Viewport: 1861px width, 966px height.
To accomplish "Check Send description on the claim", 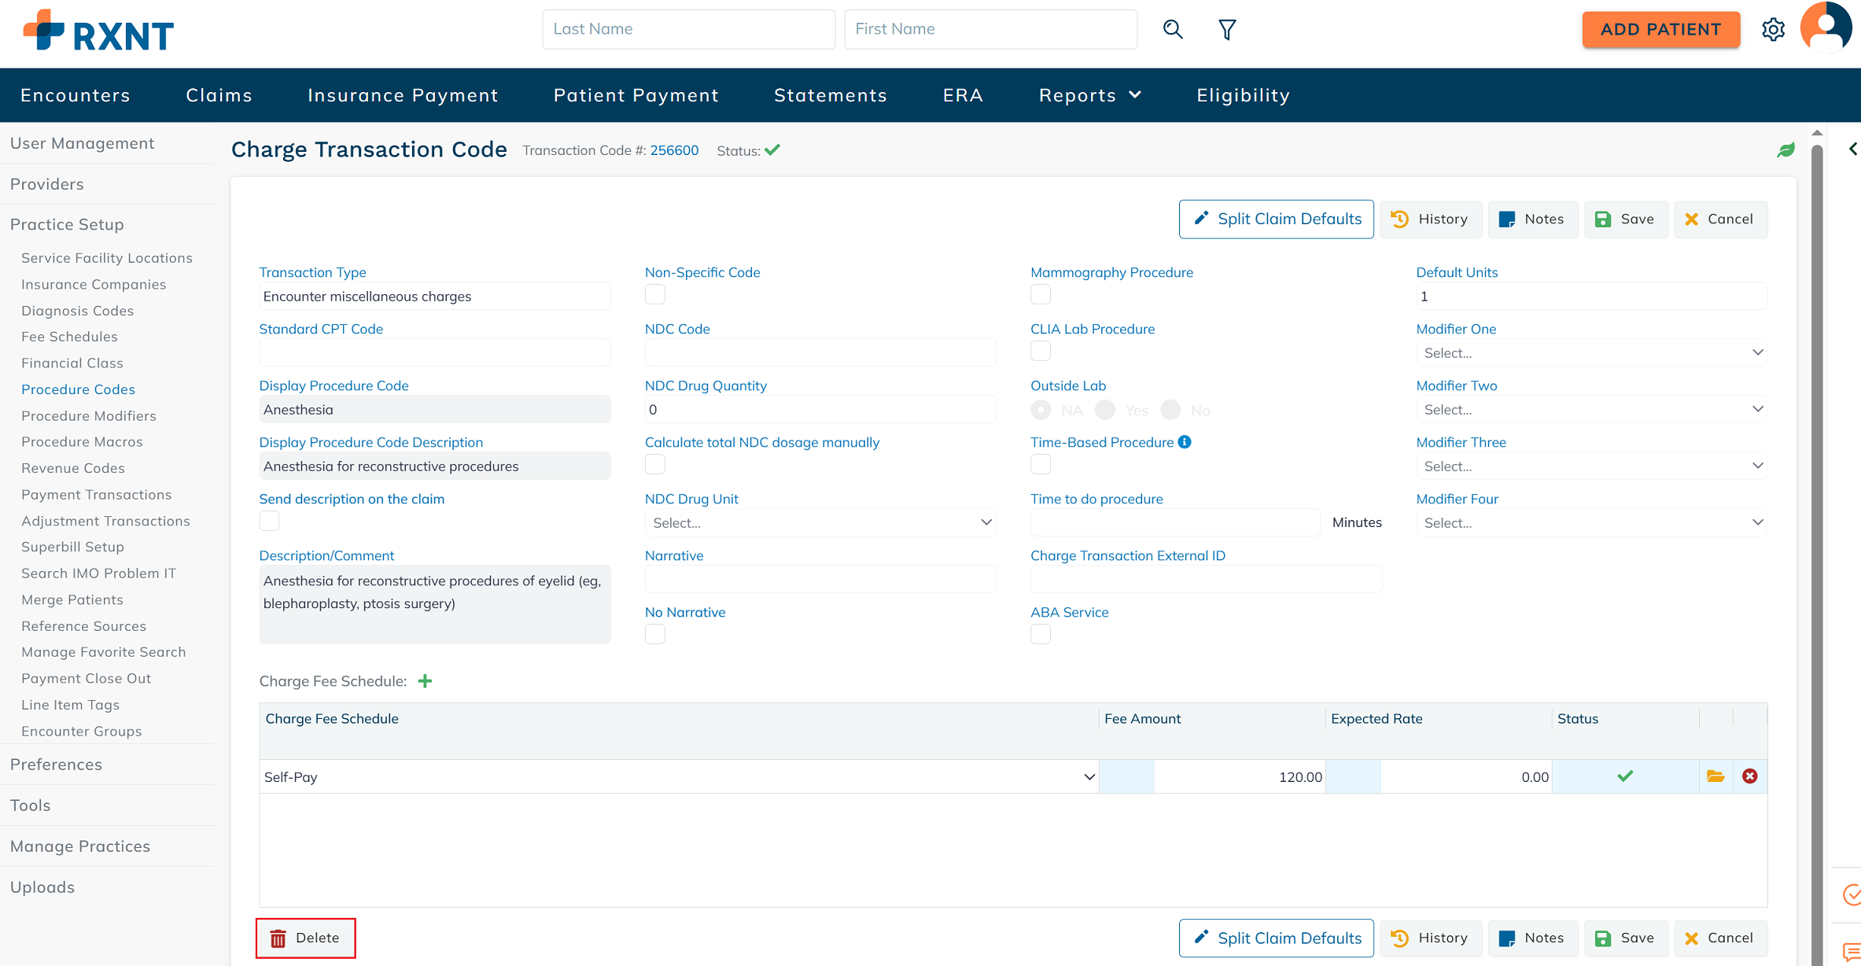I will pyautogui.click(x=269, y=521).
